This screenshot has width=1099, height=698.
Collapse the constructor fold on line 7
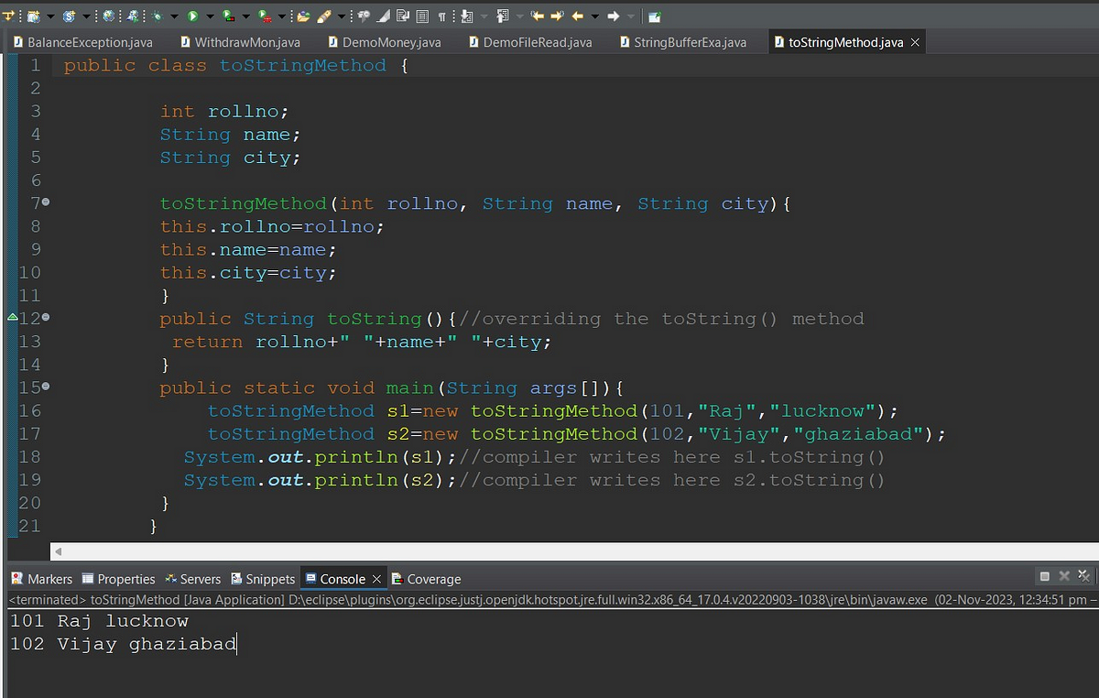click(46, 202)
